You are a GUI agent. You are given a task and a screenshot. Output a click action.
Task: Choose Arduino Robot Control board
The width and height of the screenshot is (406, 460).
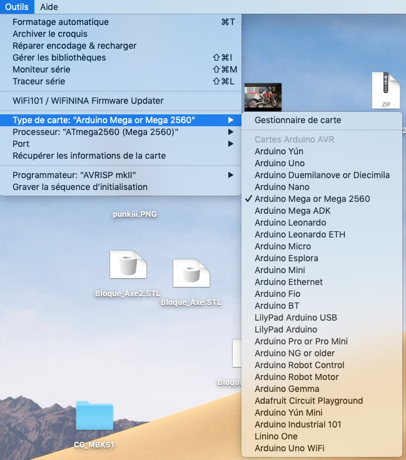[x=322, y=365]
